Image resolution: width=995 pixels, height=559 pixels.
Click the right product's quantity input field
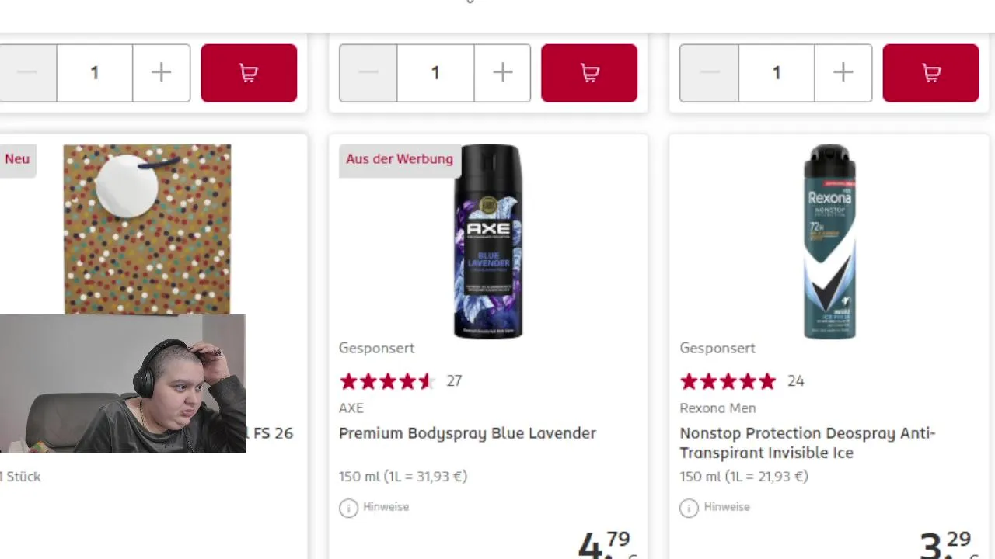[776, 73]
